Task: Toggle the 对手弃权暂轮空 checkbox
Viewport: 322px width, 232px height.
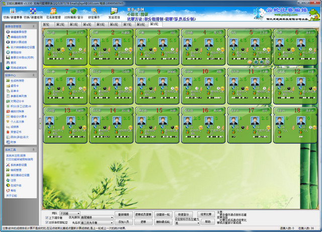Action: pyautogui.click(x=47, y=222)
